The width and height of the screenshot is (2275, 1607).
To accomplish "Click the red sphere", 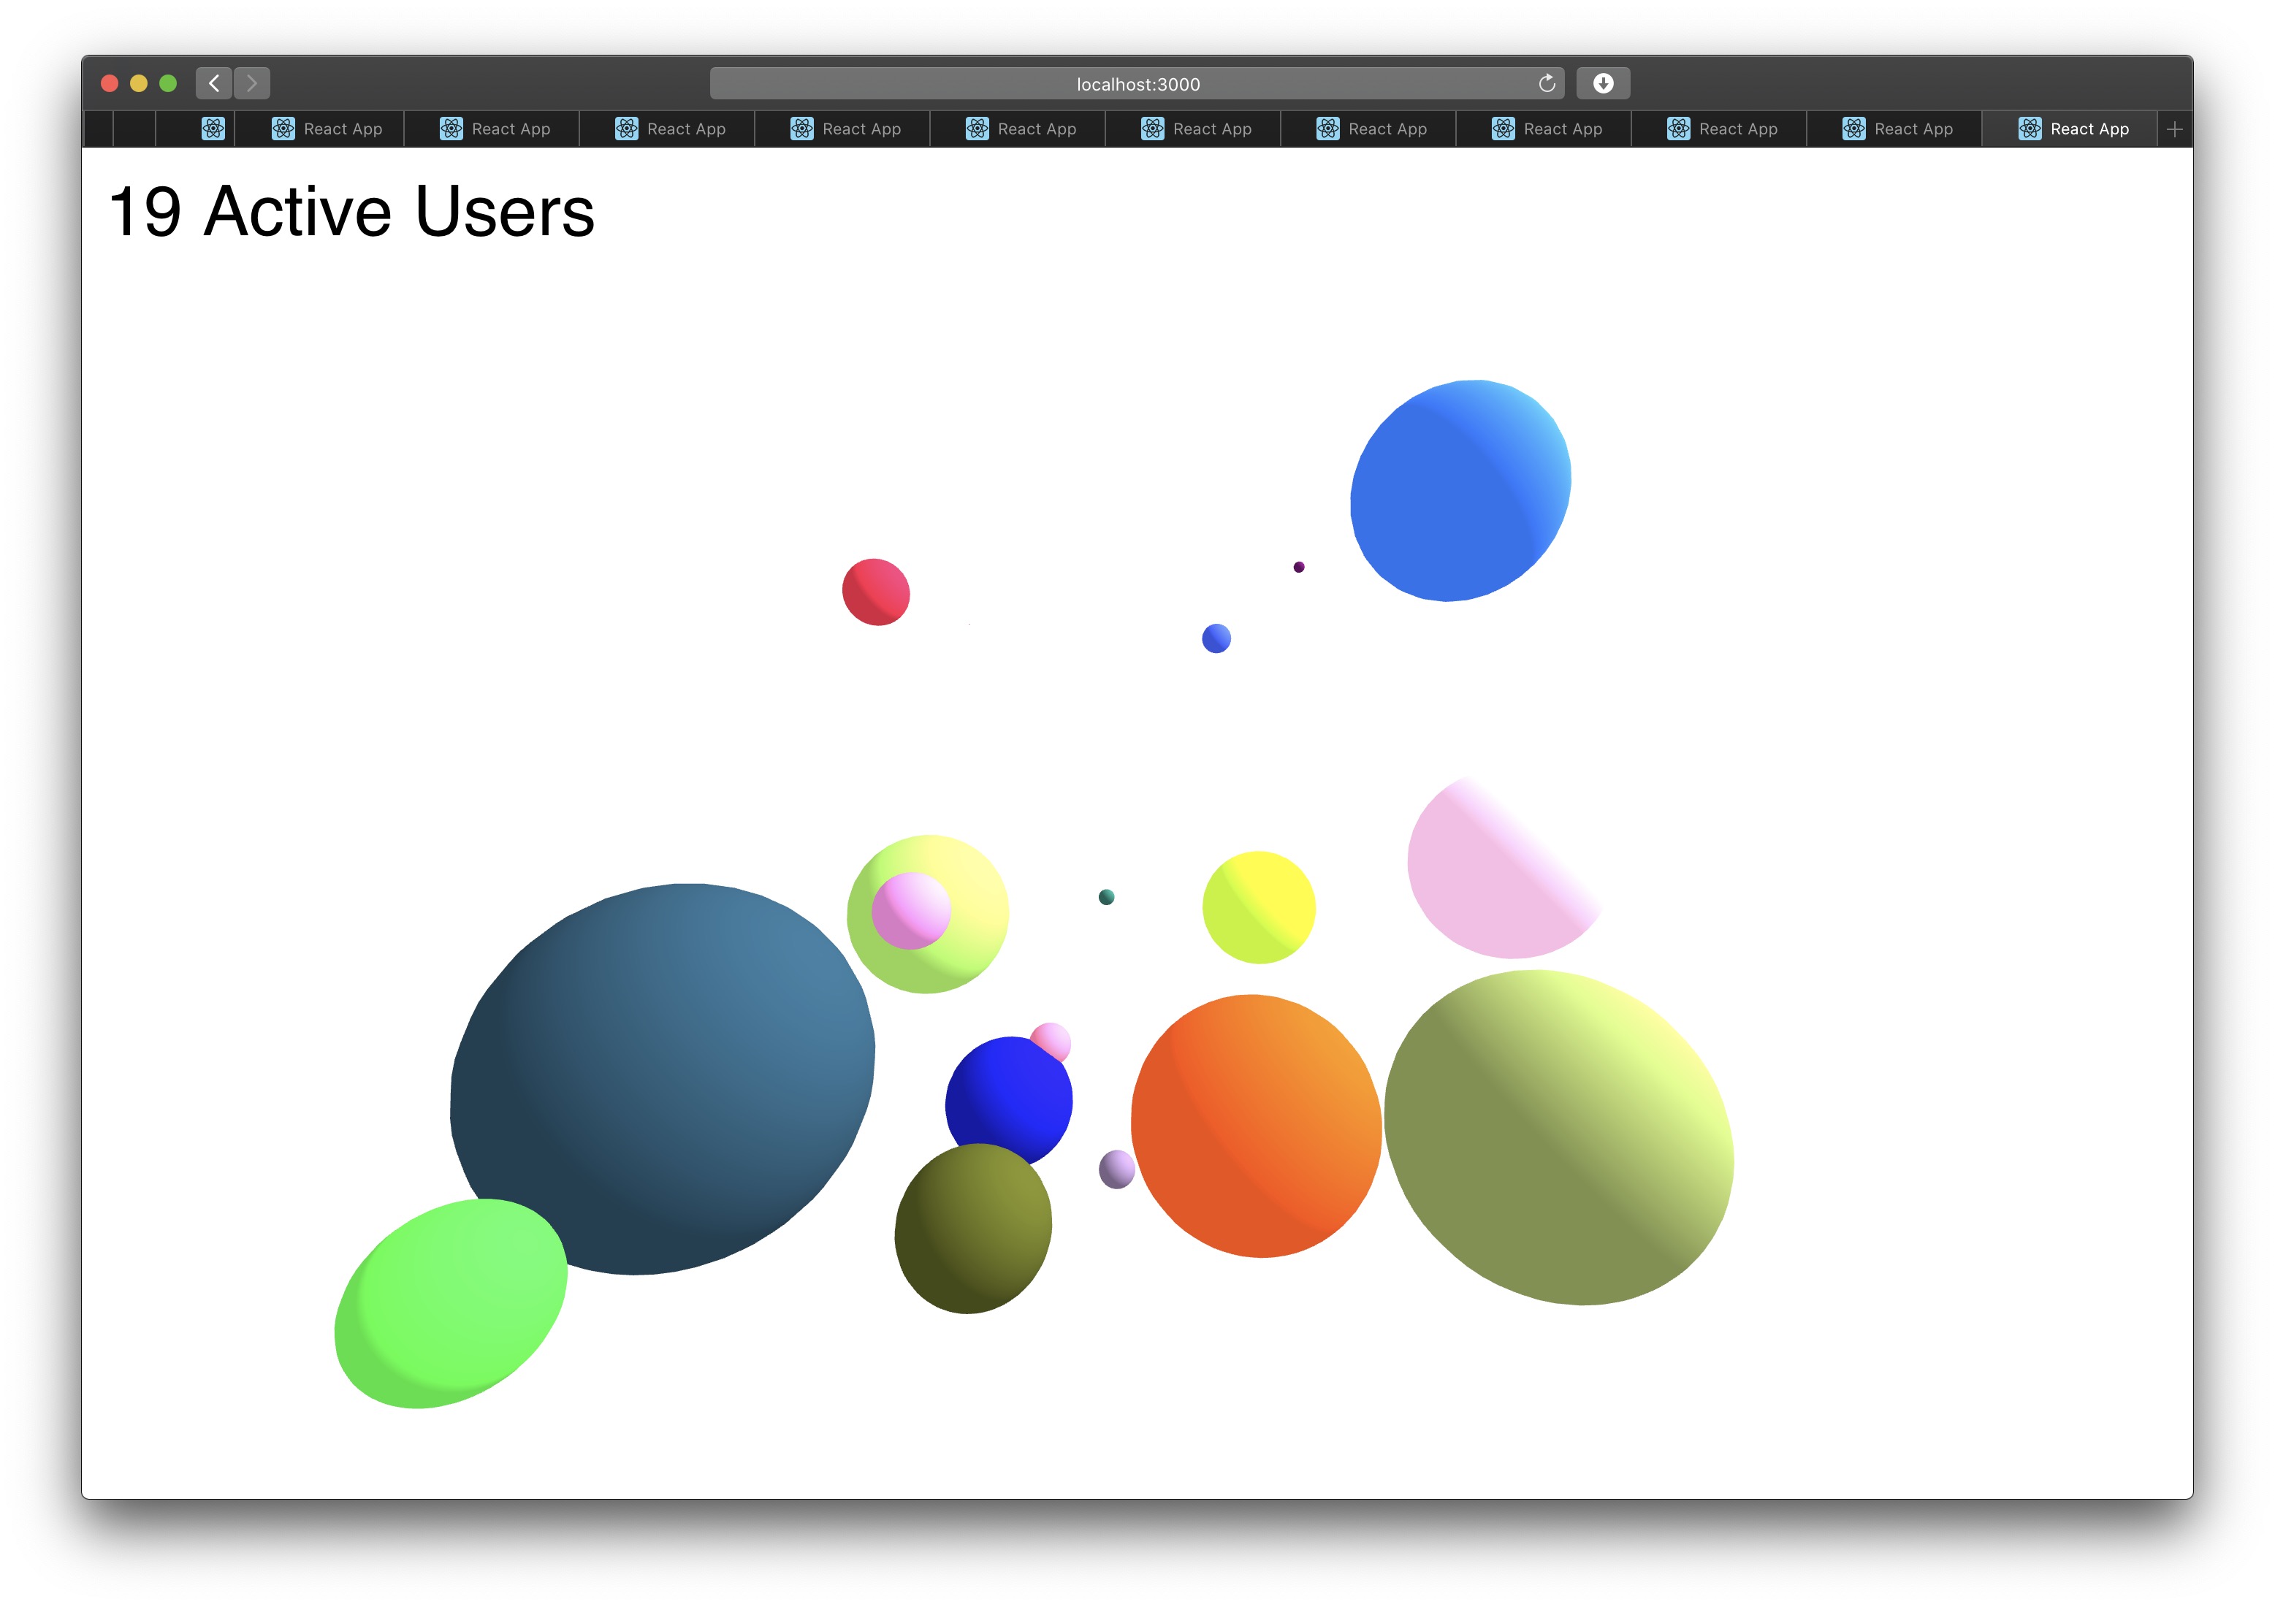I will [875, 592].
